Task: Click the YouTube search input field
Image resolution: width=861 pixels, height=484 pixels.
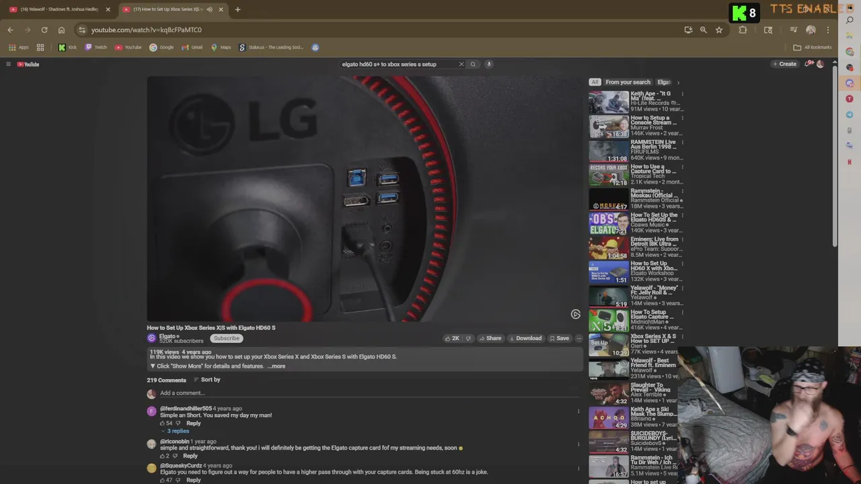Action: (x=397, y=65)
